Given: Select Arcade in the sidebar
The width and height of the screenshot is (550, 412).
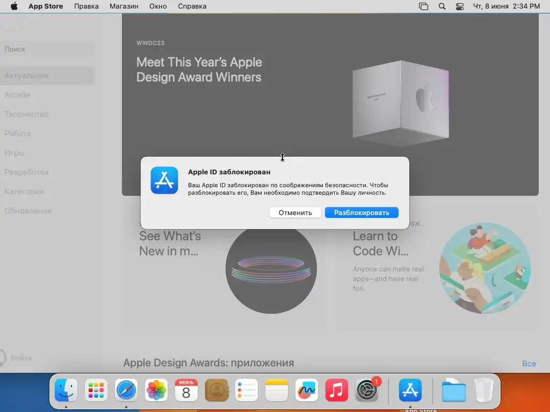Looking at the screenshot, I should [47, 95].
